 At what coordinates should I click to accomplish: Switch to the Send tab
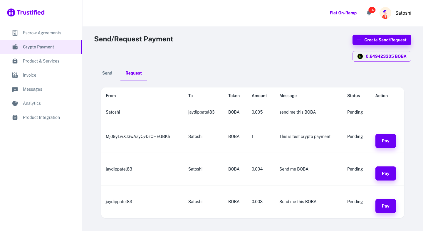tap(107, 73)
